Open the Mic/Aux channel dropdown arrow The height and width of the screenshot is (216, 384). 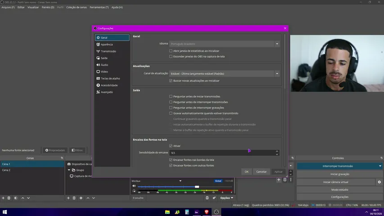[x=181, y=181]
